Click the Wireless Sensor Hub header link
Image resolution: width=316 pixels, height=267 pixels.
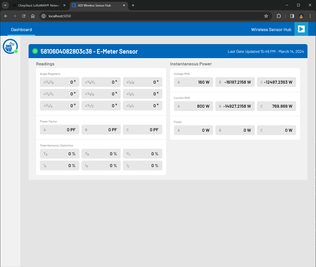(271, 29)
